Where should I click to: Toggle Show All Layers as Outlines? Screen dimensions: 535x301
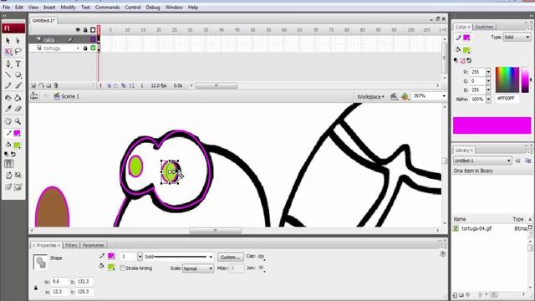click(x=93, y=30)
